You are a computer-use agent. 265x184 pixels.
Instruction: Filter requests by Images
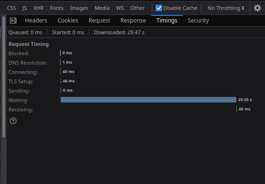coord(79,8)
